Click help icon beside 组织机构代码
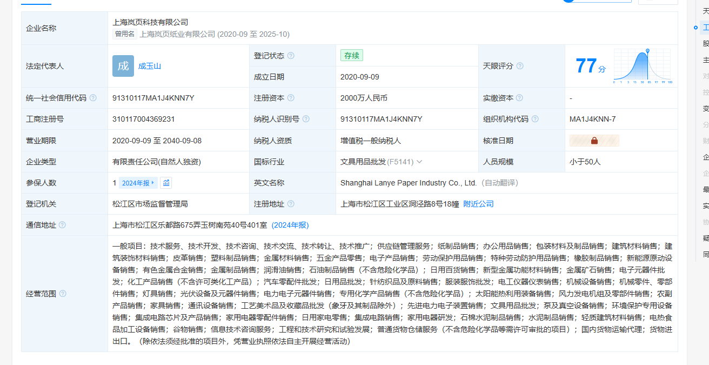The height and width of the screenshot is (365, 709). 535,119
